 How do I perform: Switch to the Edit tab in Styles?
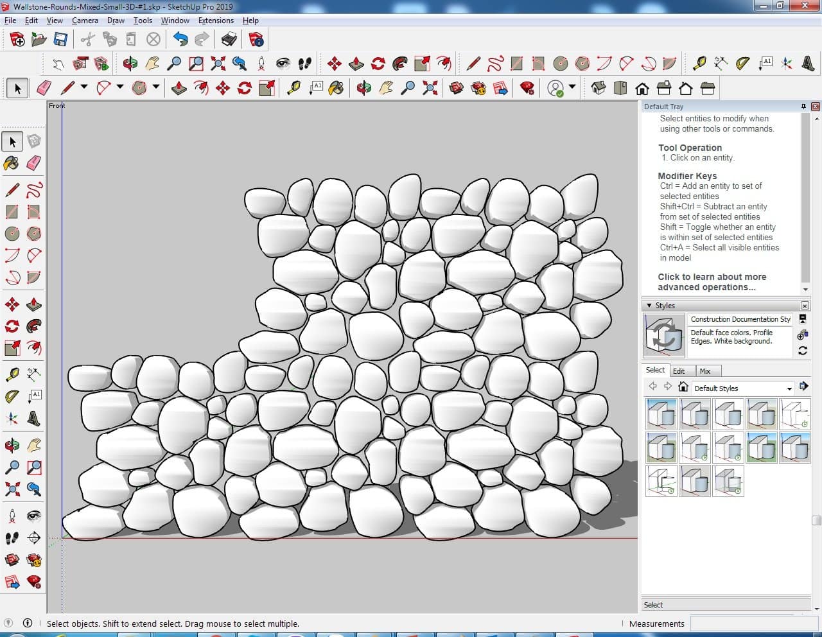pyautogui.click(x=679, y=371)
